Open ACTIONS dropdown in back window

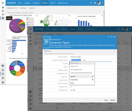(x=23, y=8)
